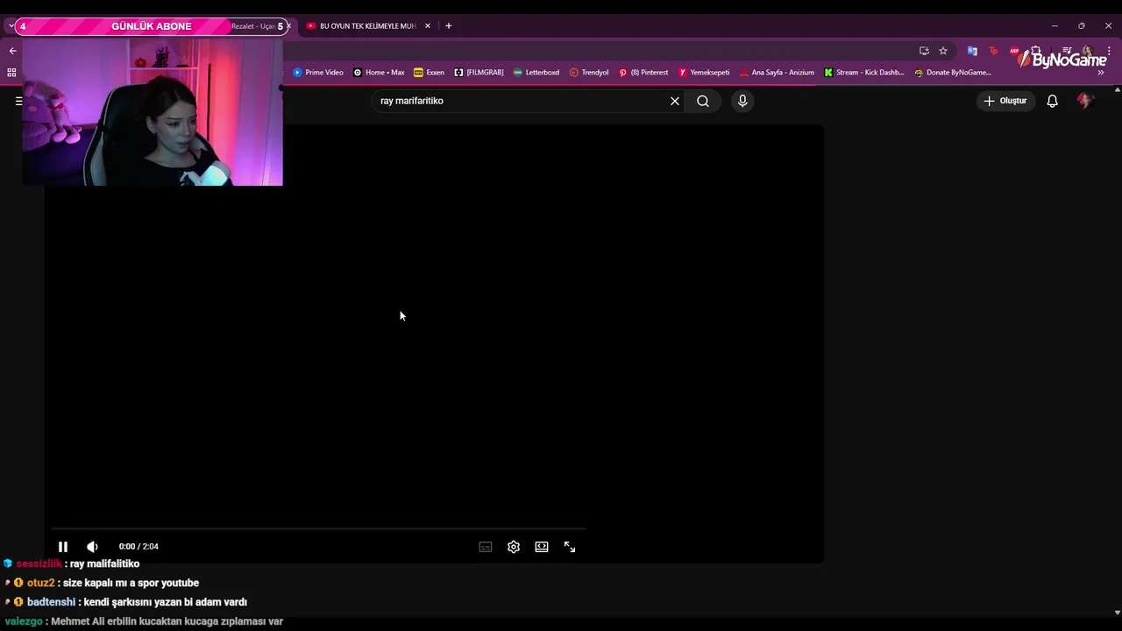
Task: Run YouTube search with magnifier button
Action: point(703,101)
